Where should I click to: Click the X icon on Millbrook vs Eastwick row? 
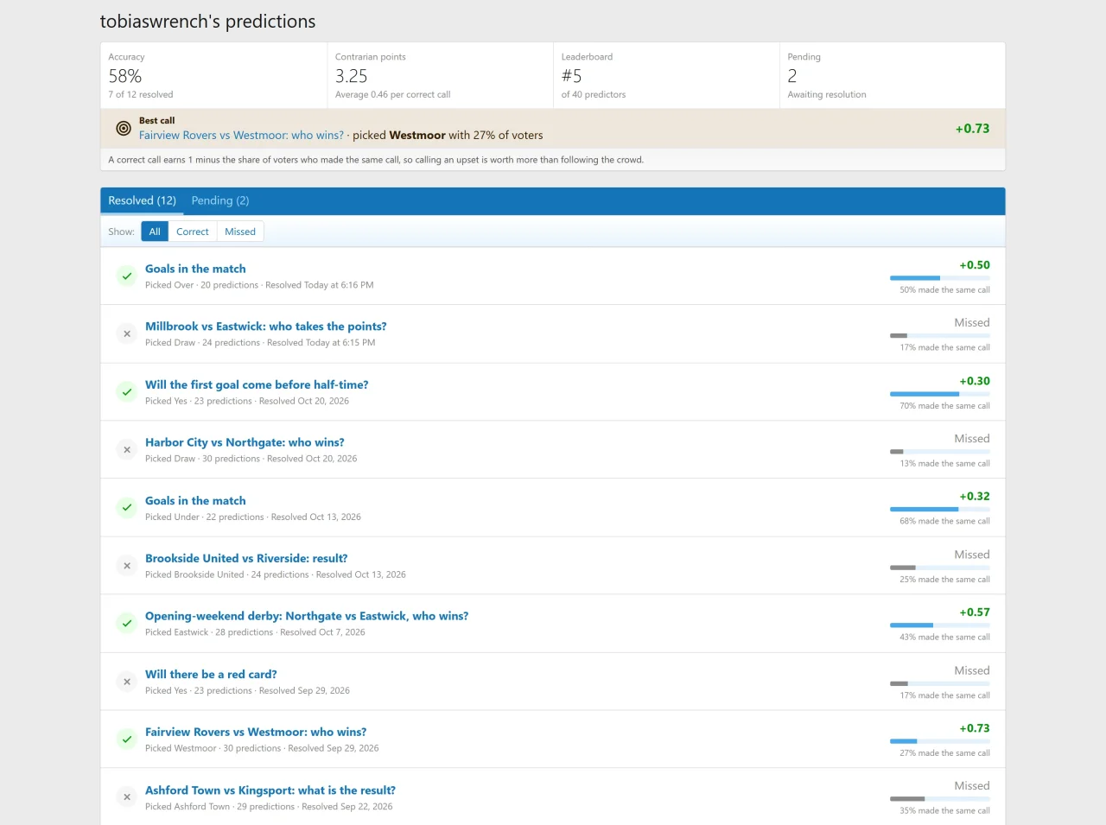[x=127, y=333]
